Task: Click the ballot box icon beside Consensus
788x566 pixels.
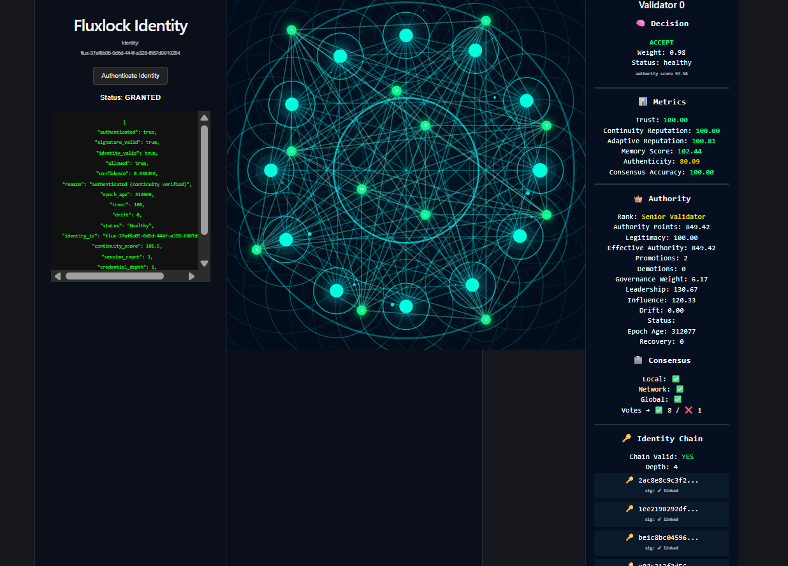Action: 638,360
